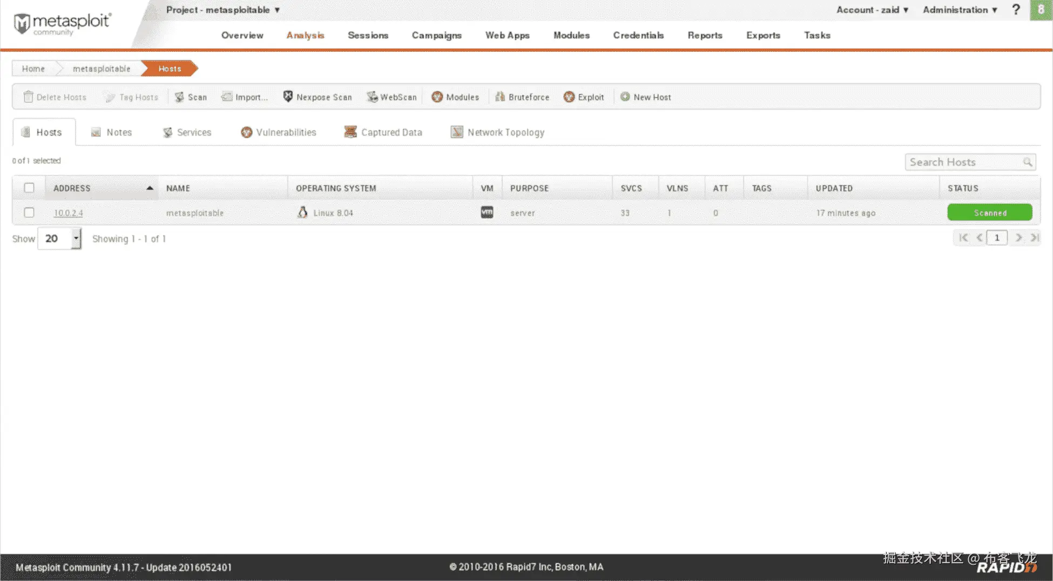Open the Credentials menu

coord(639,35)
